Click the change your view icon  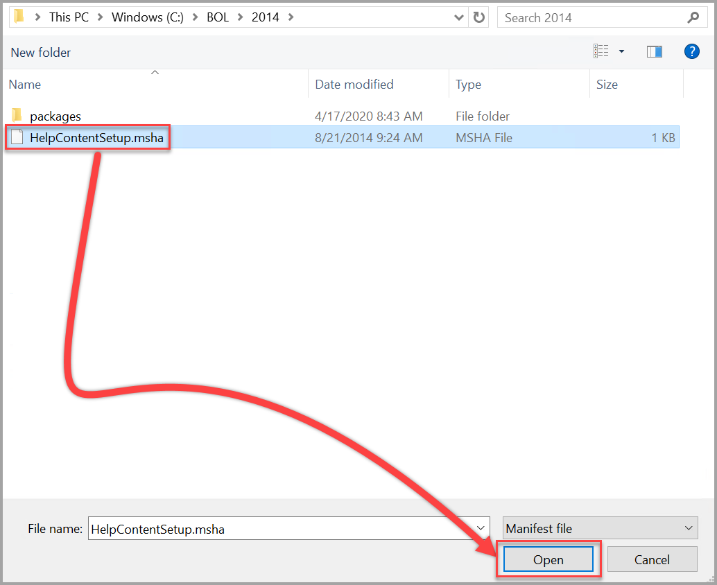point(601,51)
